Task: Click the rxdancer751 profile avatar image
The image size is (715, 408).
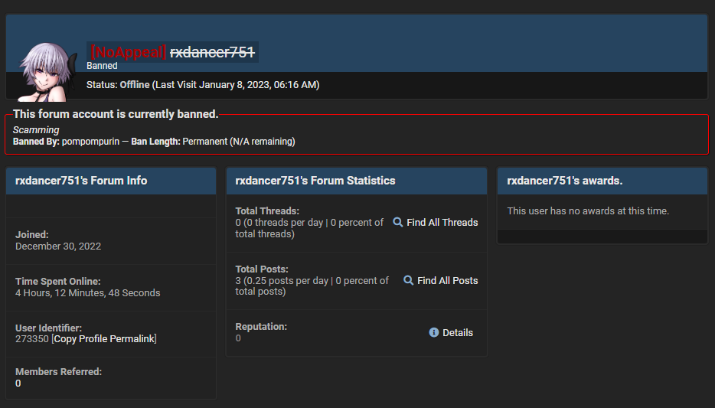Action: coord(47,71)
